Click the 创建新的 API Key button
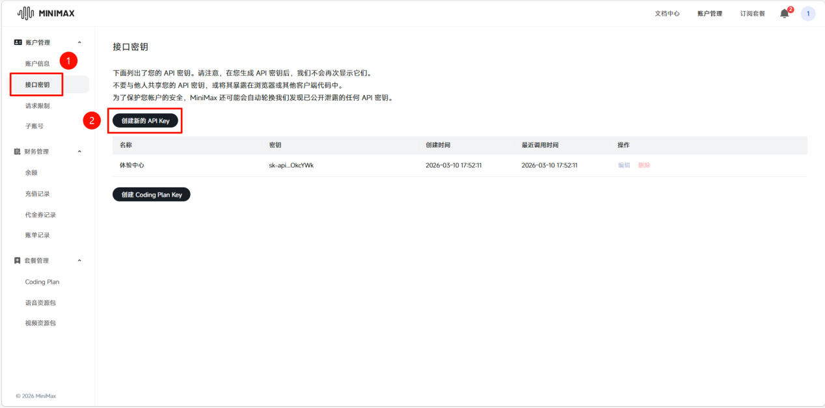Screen dimensions: 825x408 [x=145, y=120]
